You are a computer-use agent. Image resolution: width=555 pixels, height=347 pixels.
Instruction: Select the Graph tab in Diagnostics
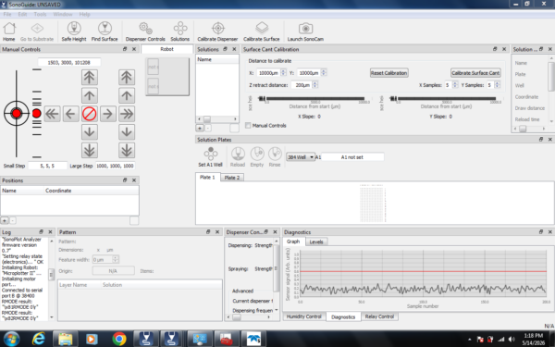pos(293,242)
